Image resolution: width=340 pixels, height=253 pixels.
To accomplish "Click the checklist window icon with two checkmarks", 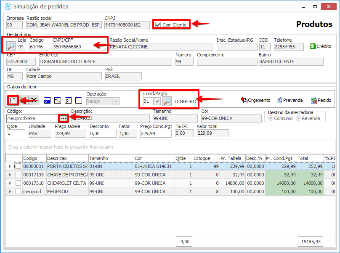I will click(68, 100).
